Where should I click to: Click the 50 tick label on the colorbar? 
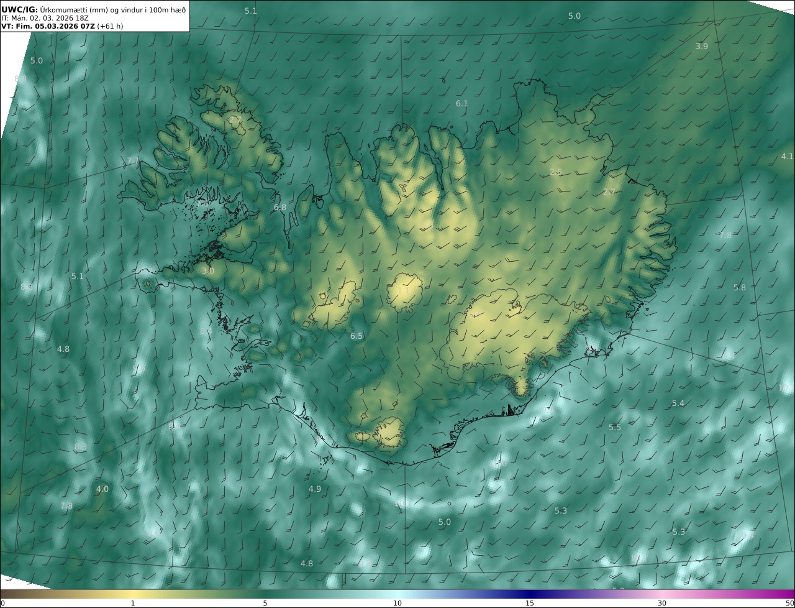pos(789,603)
